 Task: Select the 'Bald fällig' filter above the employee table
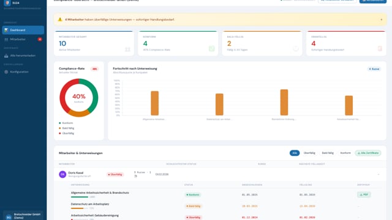click(328, 153)
